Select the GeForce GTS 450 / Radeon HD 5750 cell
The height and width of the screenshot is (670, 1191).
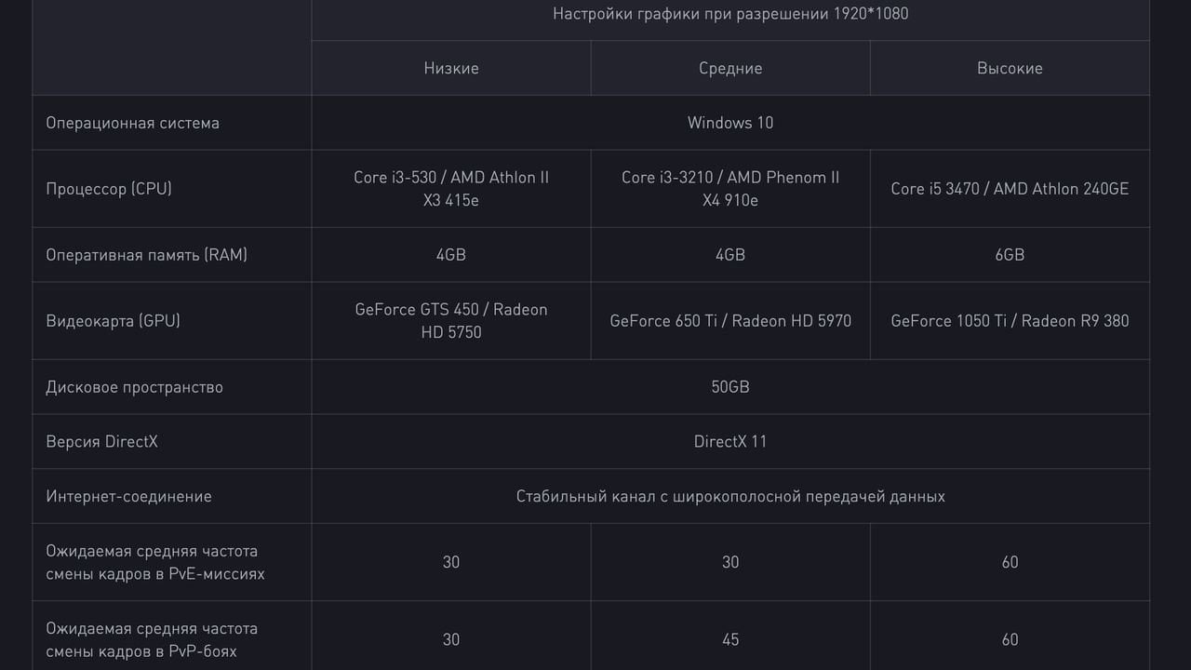451,321
